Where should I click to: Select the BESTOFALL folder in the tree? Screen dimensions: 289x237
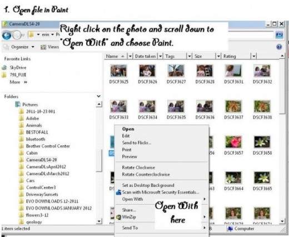37,132
